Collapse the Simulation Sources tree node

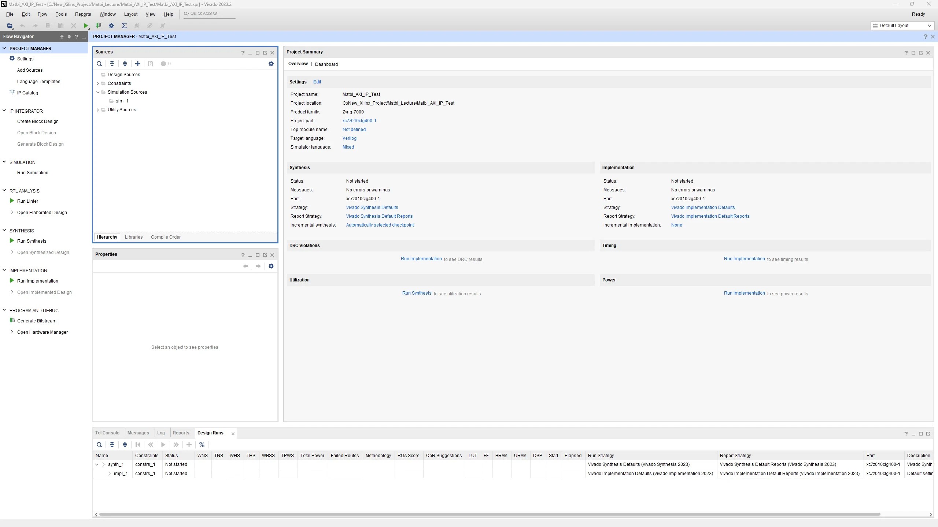click(98, 92)
